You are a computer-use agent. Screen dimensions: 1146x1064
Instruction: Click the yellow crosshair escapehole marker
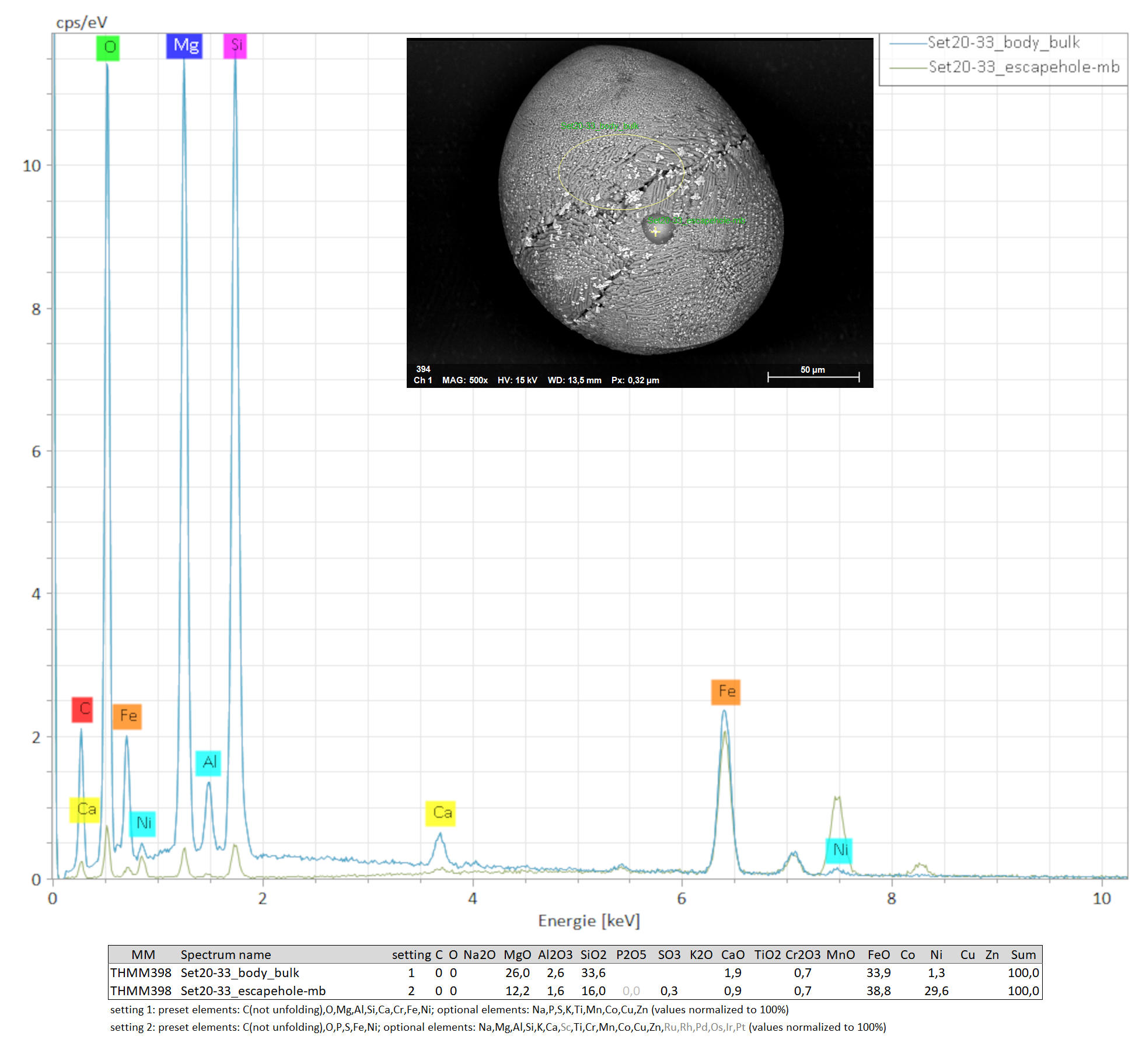coord(655,232)
